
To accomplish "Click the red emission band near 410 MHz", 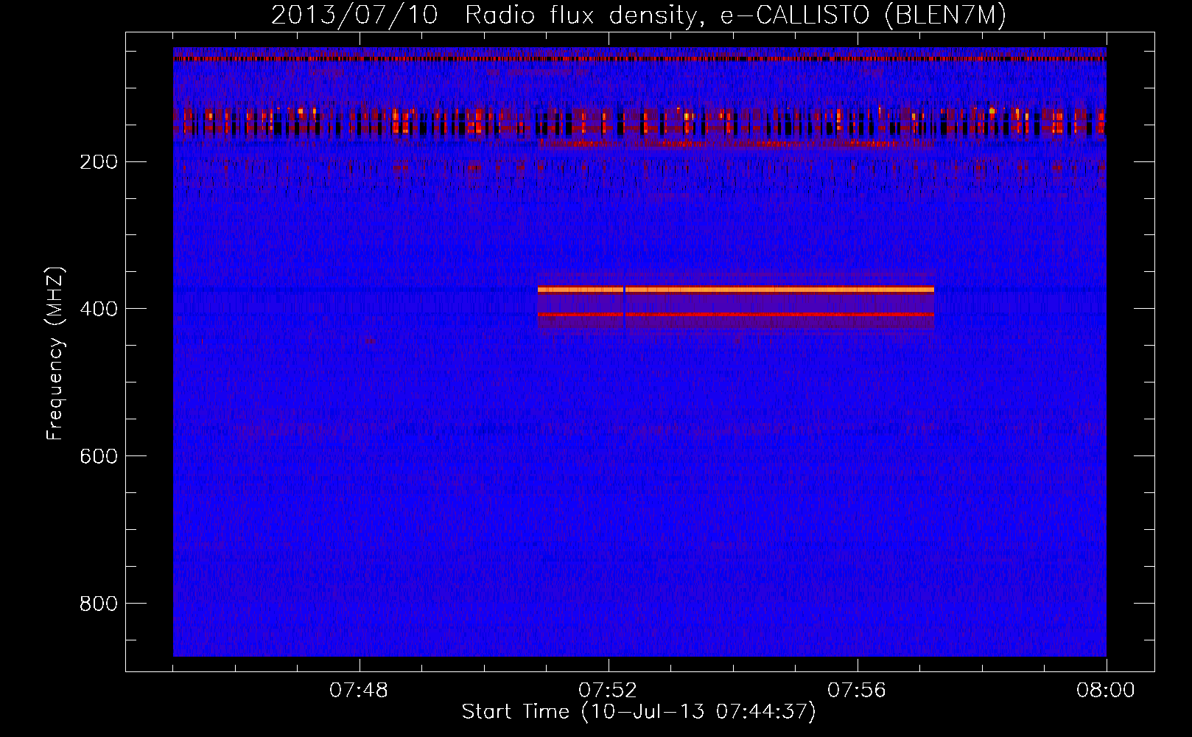I will click(x=736, y=315).
